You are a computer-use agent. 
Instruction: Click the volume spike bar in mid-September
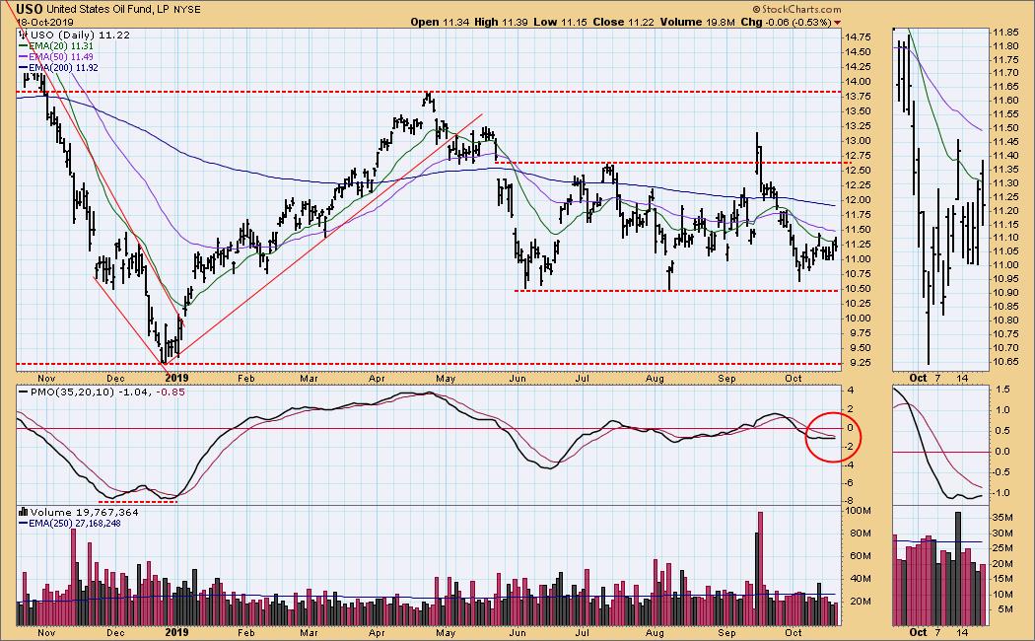point(760,569)
